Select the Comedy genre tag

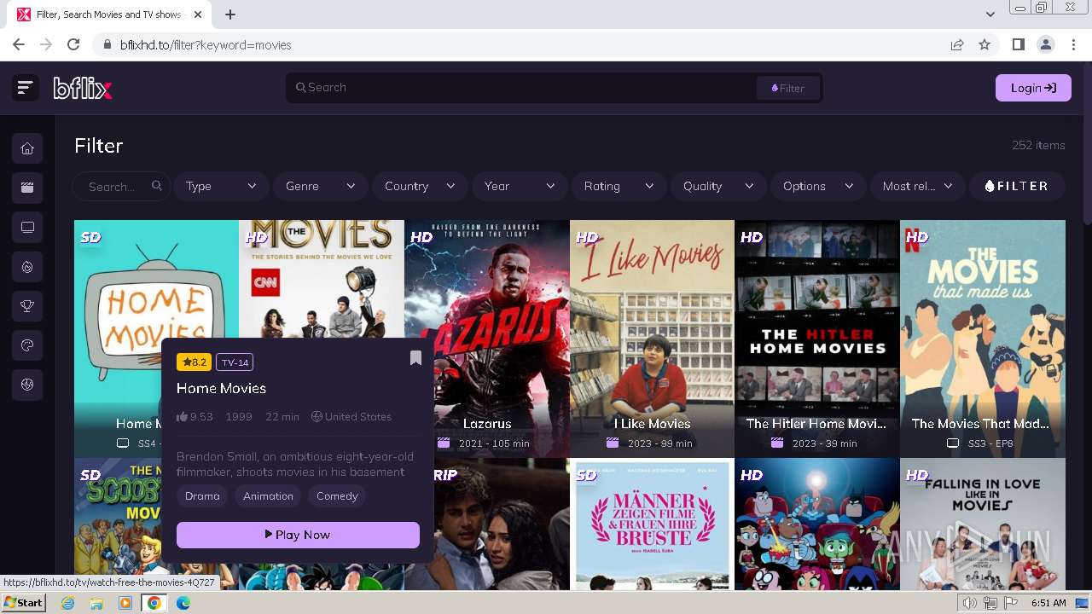tap(337, 495)
